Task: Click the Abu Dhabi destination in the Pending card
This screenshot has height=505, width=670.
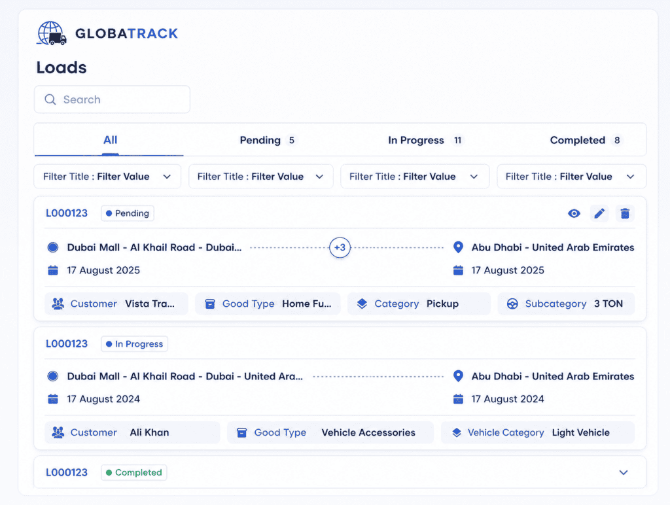Action: pos(552,247)
